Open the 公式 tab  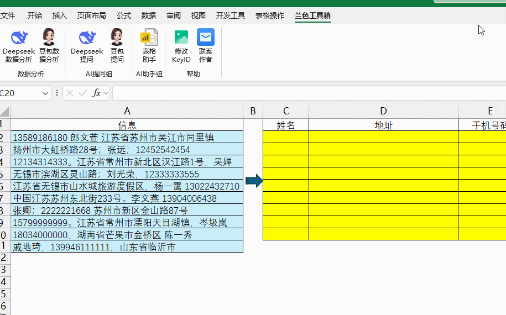click(124, 15)
